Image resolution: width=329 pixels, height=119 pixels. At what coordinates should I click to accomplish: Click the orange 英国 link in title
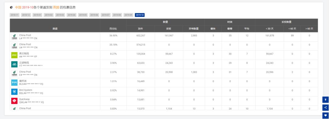click(56, 7)
